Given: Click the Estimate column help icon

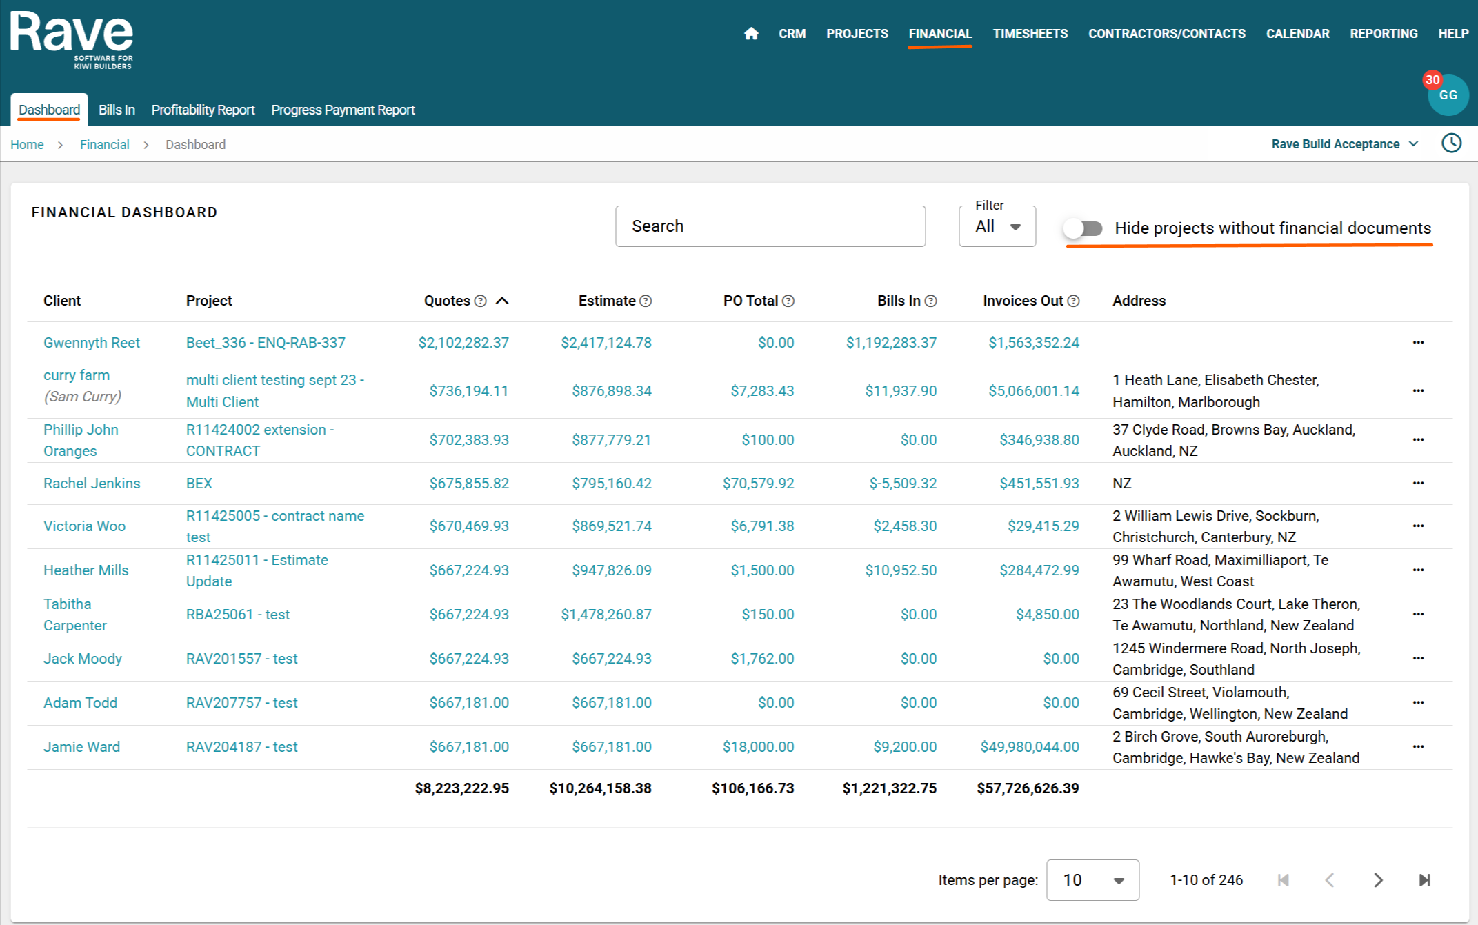Looking at the screenshot, I should (646, 301).
